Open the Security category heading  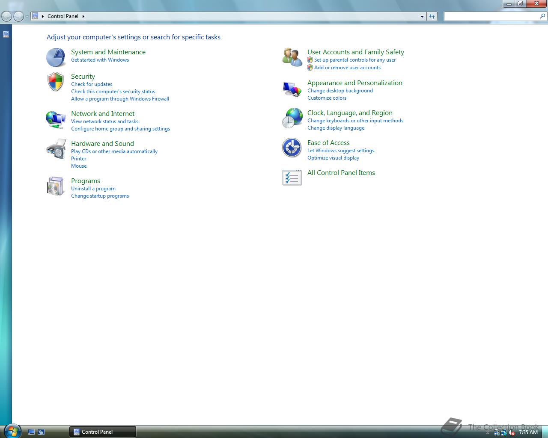coord(83,76)
